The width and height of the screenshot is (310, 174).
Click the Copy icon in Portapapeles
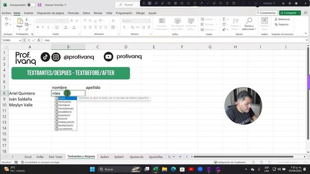[27, 24]
